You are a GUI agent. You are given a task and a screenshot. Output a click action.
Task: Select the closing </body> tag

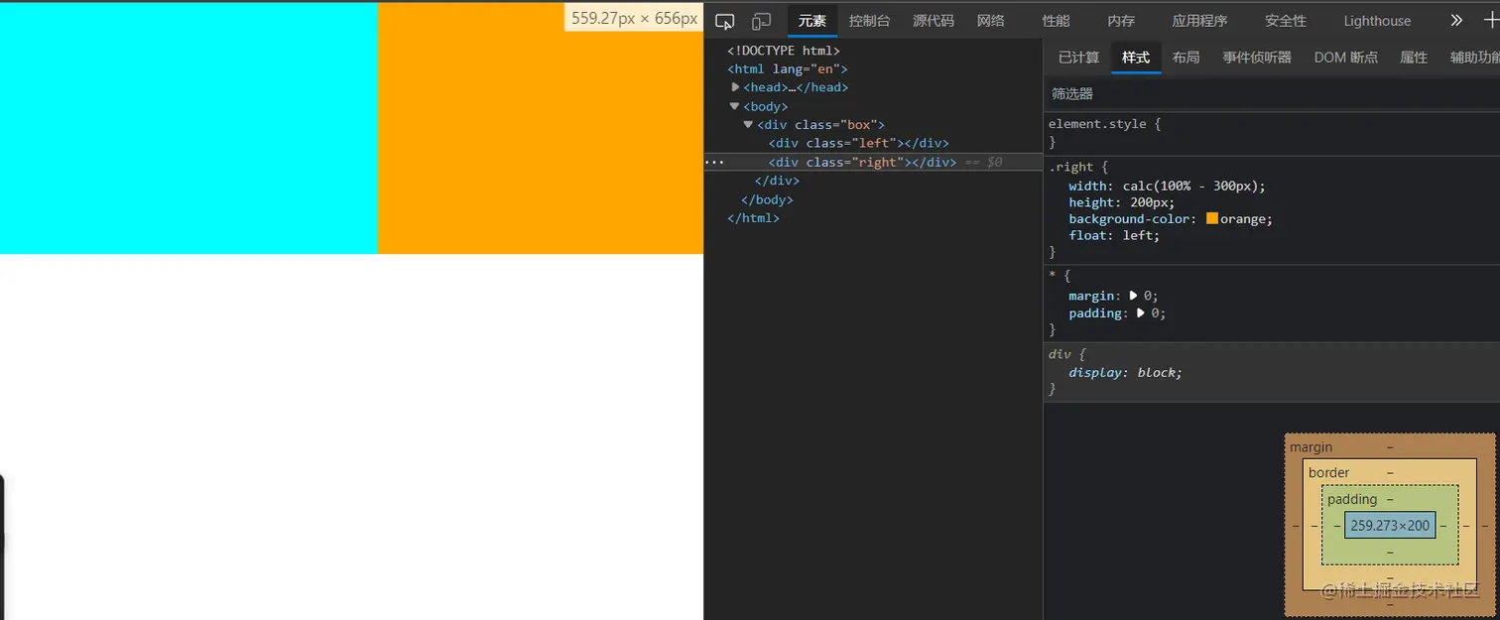767,199
